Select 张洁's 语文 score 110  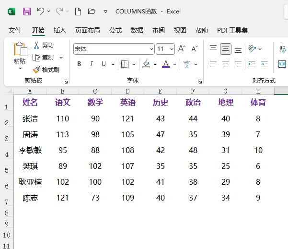[x=62, y=119]
